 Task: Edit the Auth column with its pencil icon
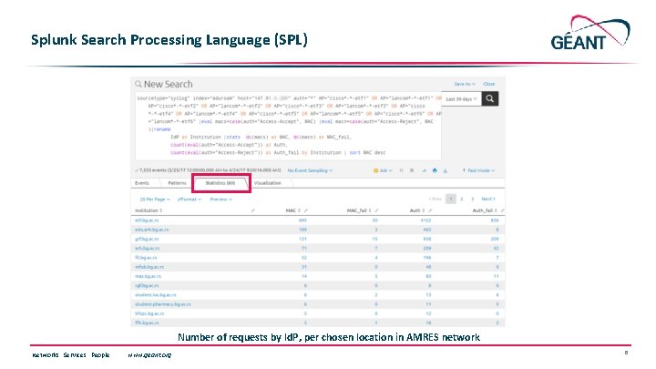(430, 210)
